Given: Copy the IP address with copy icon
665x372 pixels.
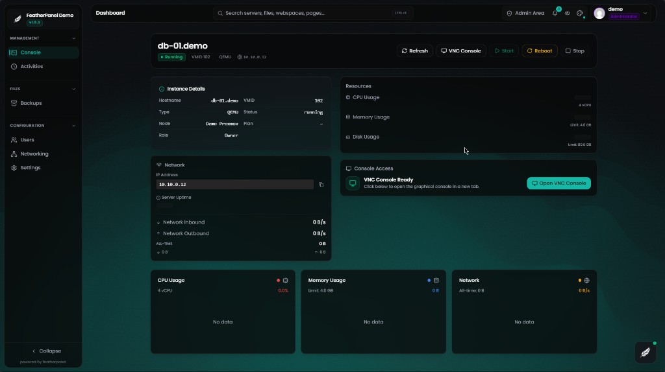Looking at the screenshot, I should (321, 185).
